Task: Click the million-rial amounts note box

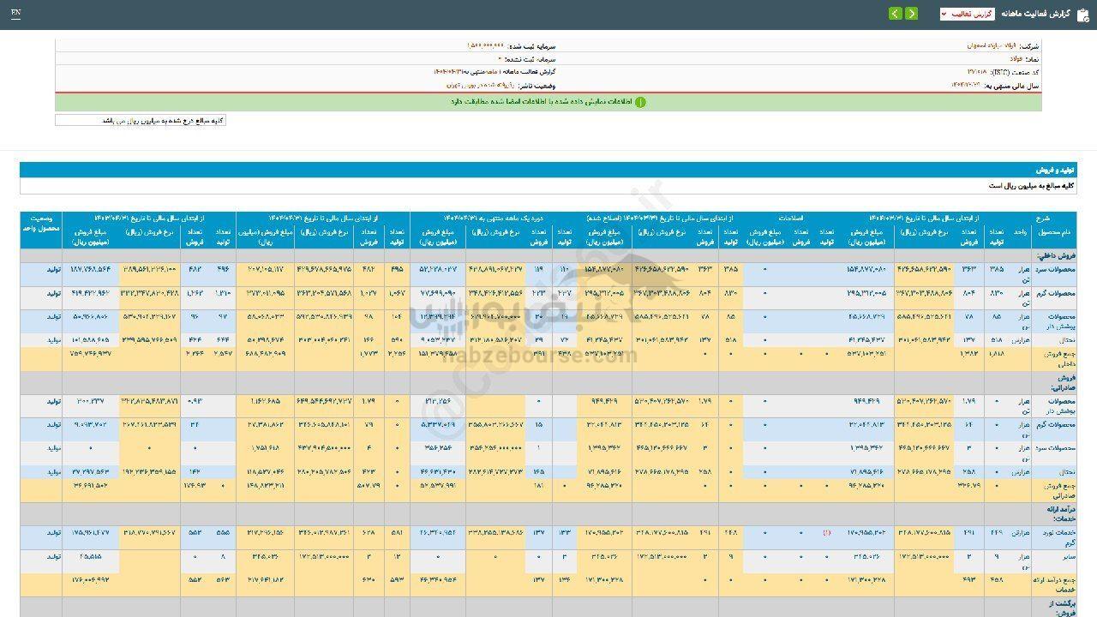Action: 141,121
